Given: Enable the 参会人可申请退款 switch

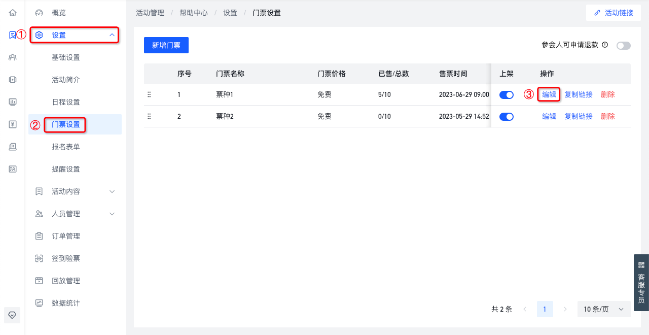Looking at the screenshot, I should click(x=624, y=46).
